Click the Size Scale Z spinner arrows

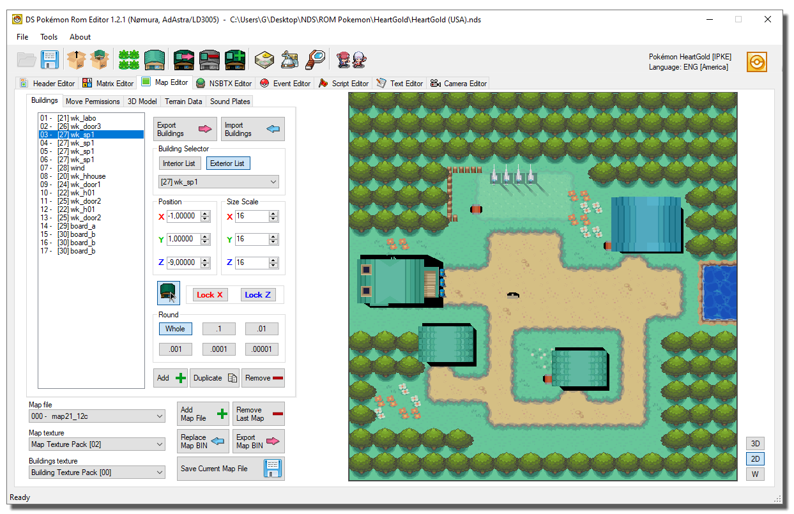pos(273,262)
